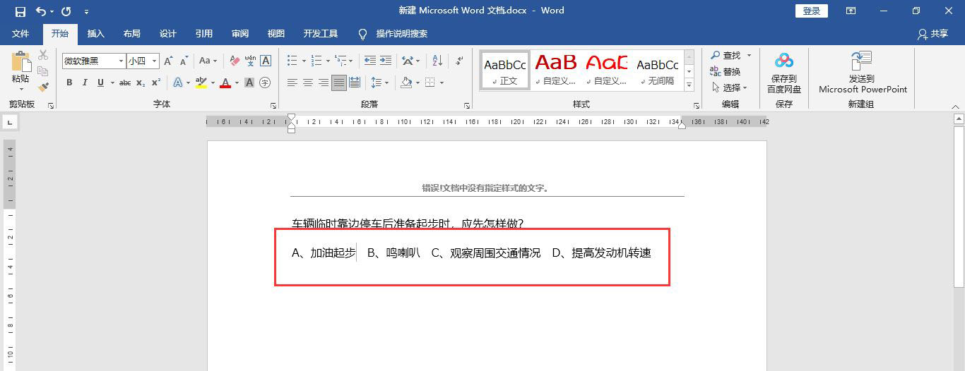Toggle bold formatting
Image resolution: width=965 pixels, height=371 pixels.
click(x=69, y=83)
